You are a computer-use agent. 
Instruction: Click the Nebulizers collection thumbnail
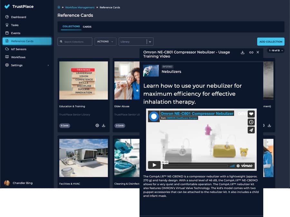click(x=151, y=71)
